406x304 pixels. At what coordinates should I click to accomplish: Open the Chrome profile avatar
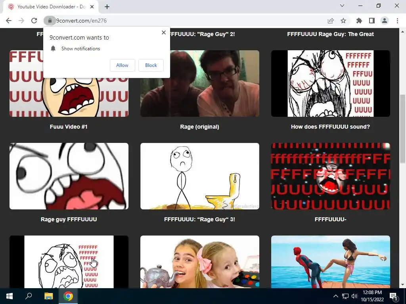tap(385, 21)
